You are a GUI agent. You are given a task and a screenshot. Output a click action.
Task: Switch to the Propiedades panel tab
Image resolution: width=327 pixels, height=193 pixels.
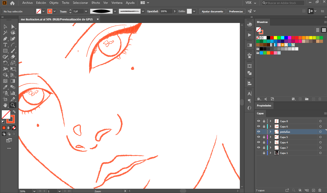[264, 105]
